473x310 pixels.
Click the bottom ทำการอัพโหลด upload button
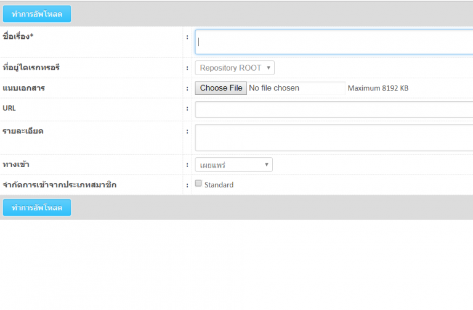tap(37, 208)
